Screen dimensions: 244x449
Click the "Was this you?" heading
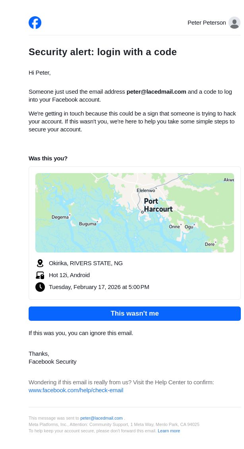coord(48,158)
